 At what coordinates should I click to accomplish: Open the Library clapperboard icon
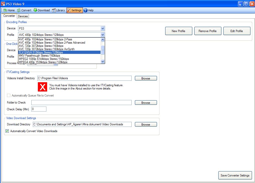click(54, 10)
